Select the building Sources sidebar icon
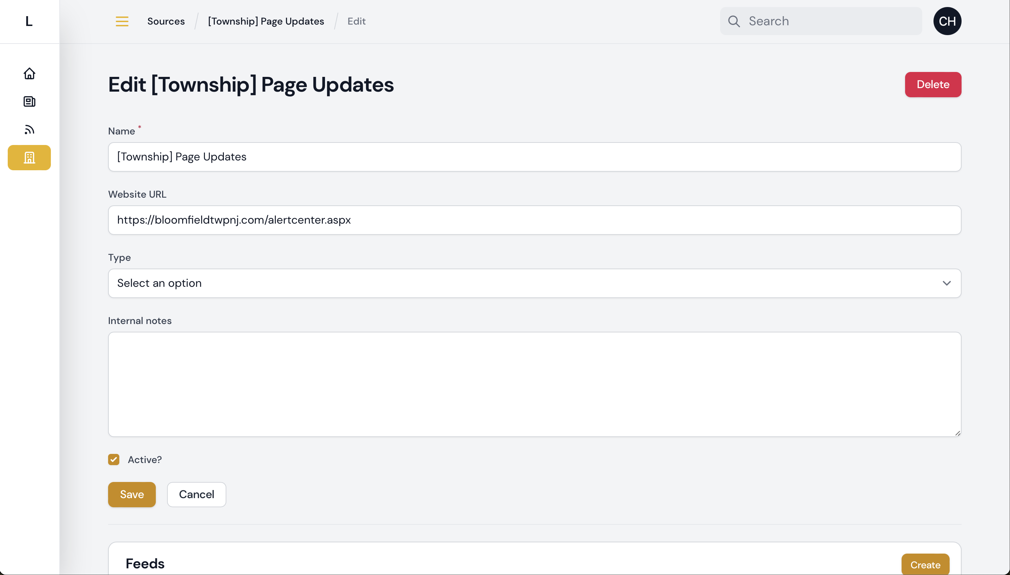The height and width of the screenshot is (575, 1010). pos(29,158)
